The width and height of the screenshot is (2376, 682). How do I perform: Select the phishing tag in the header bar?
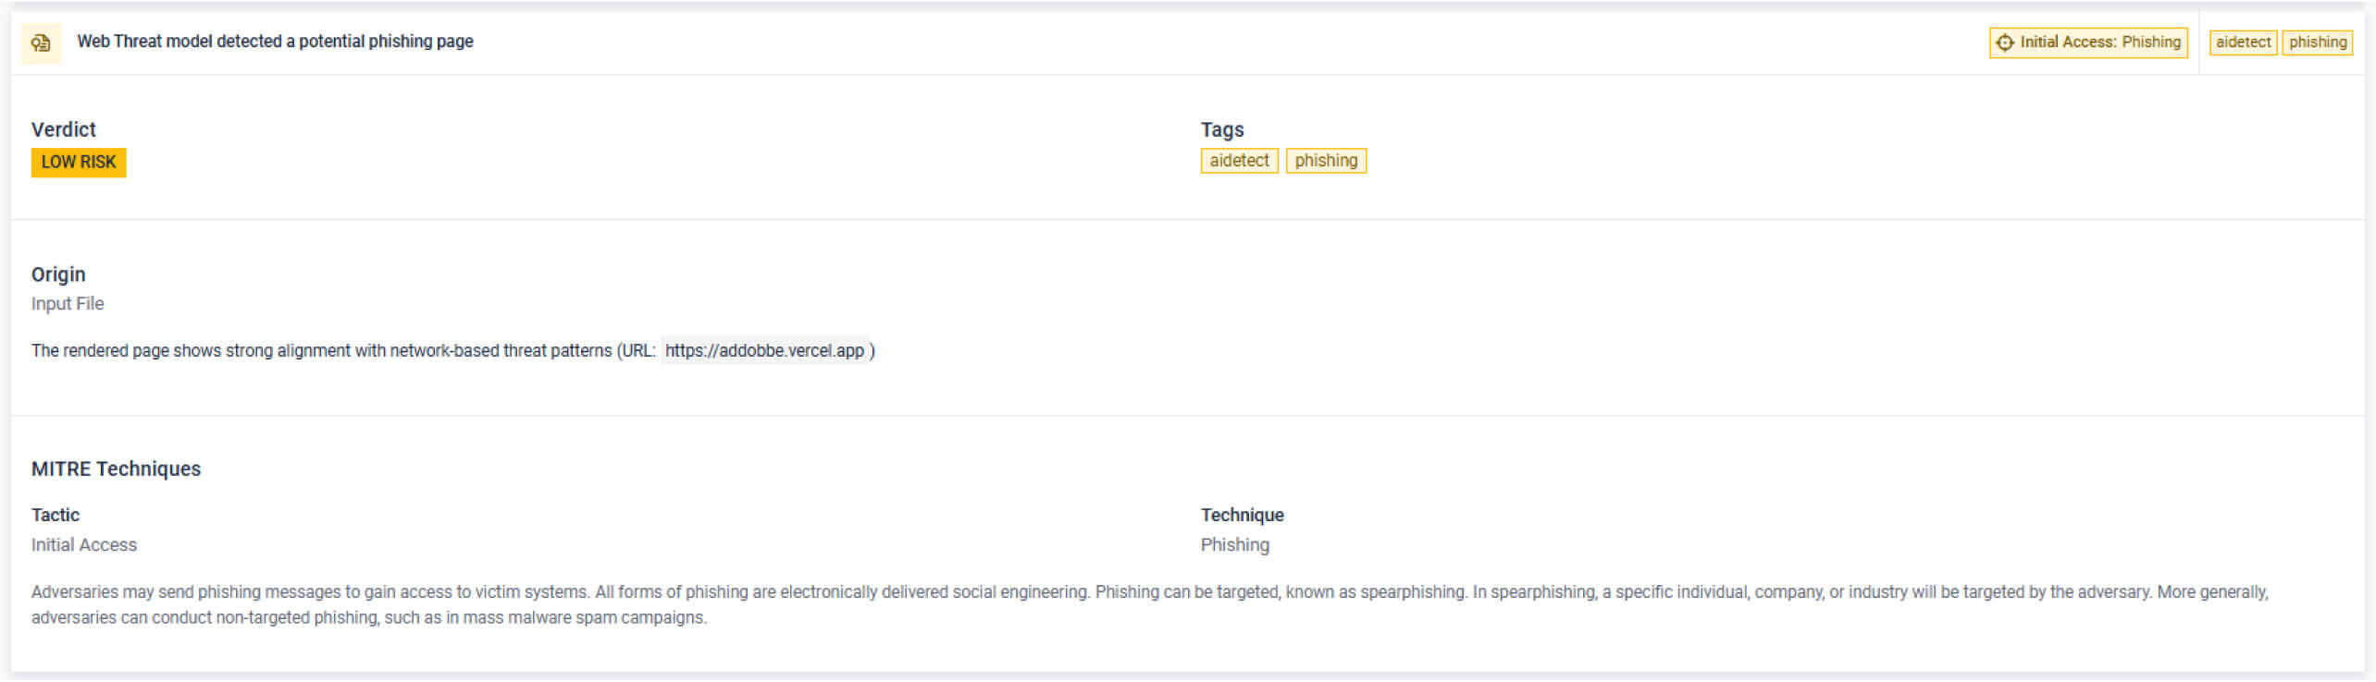coord(2317,43)
